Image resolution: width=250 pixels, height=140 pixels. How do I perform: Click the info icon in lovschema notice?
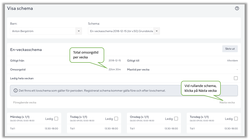pyautogui.click(x=15, y=91)
